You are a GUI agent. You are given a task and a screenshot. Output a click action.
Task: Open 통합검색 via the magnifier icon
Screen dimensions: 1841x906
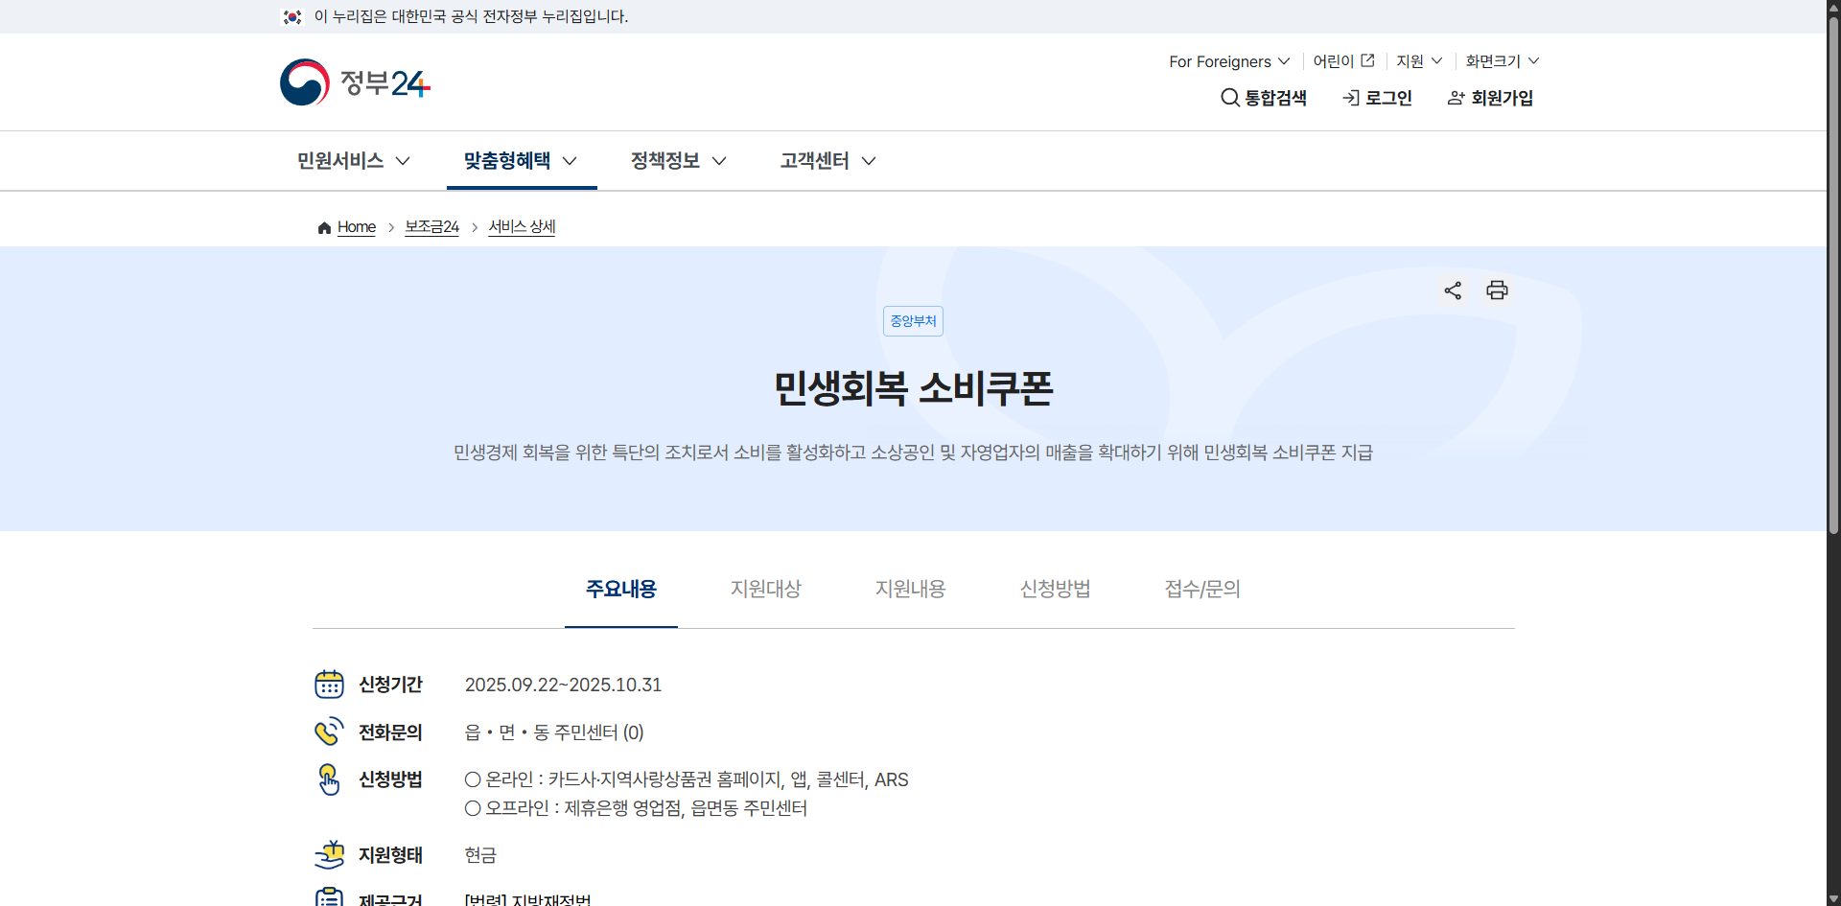point(1228,98)
